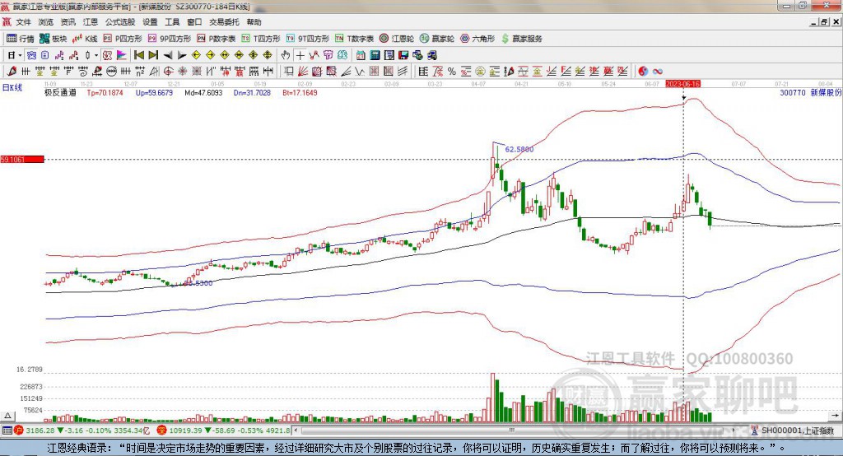Screen dimensions: 843x456
Task: Open the 资讯 menu
Action: pyautogui.click(x=68, y=22)
